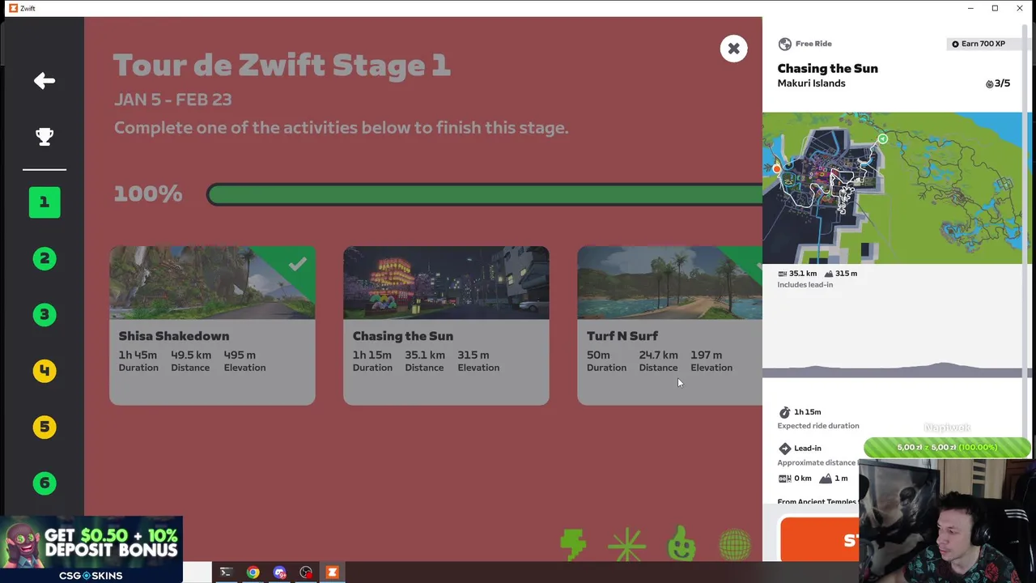The image size is (1036, 583).
Task: Click the green route start marker on map
Action: pos(882,139)
